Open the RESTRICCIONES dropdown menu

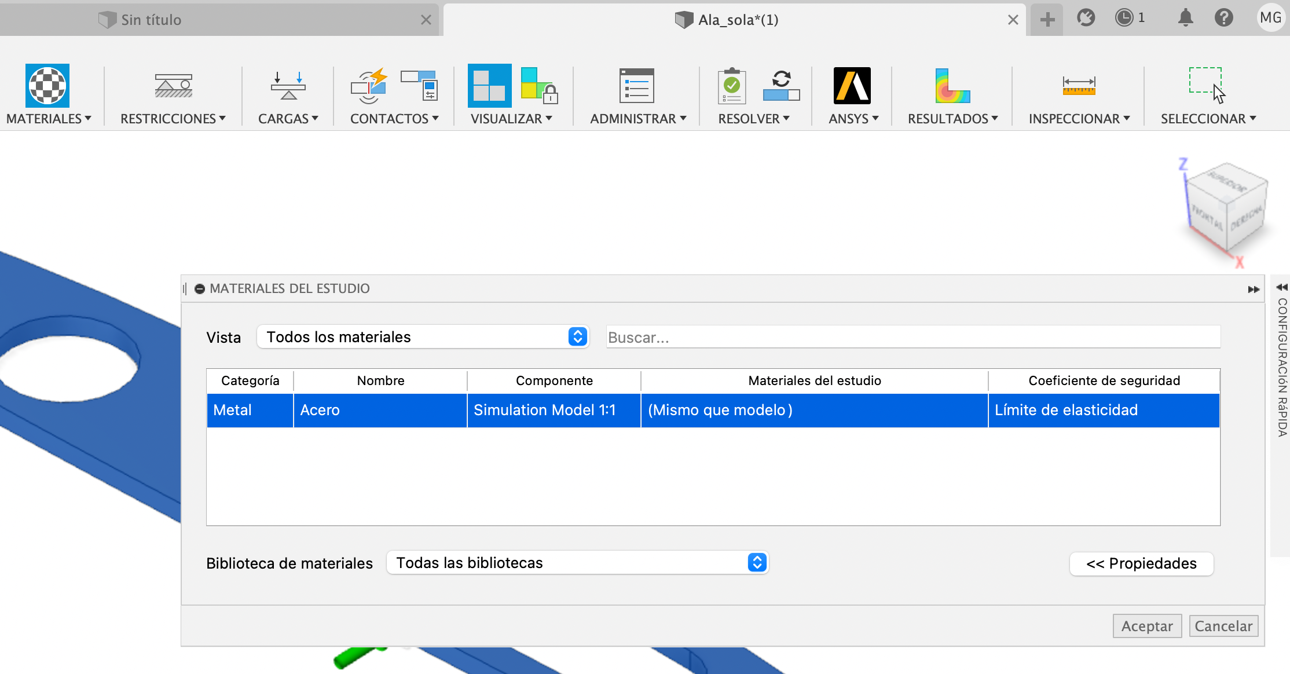click(173, 119)
